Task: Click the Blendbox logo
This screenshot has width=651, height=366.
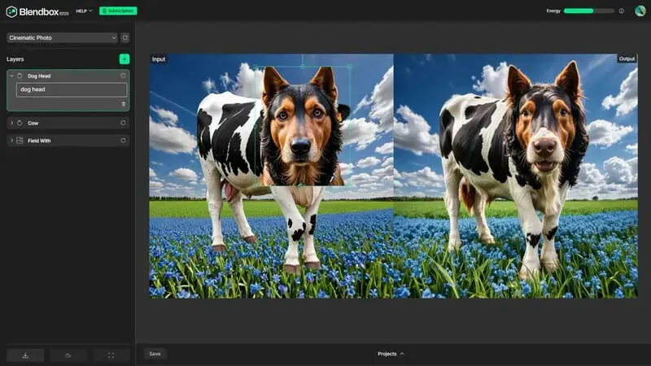Action: click(37, 11)
